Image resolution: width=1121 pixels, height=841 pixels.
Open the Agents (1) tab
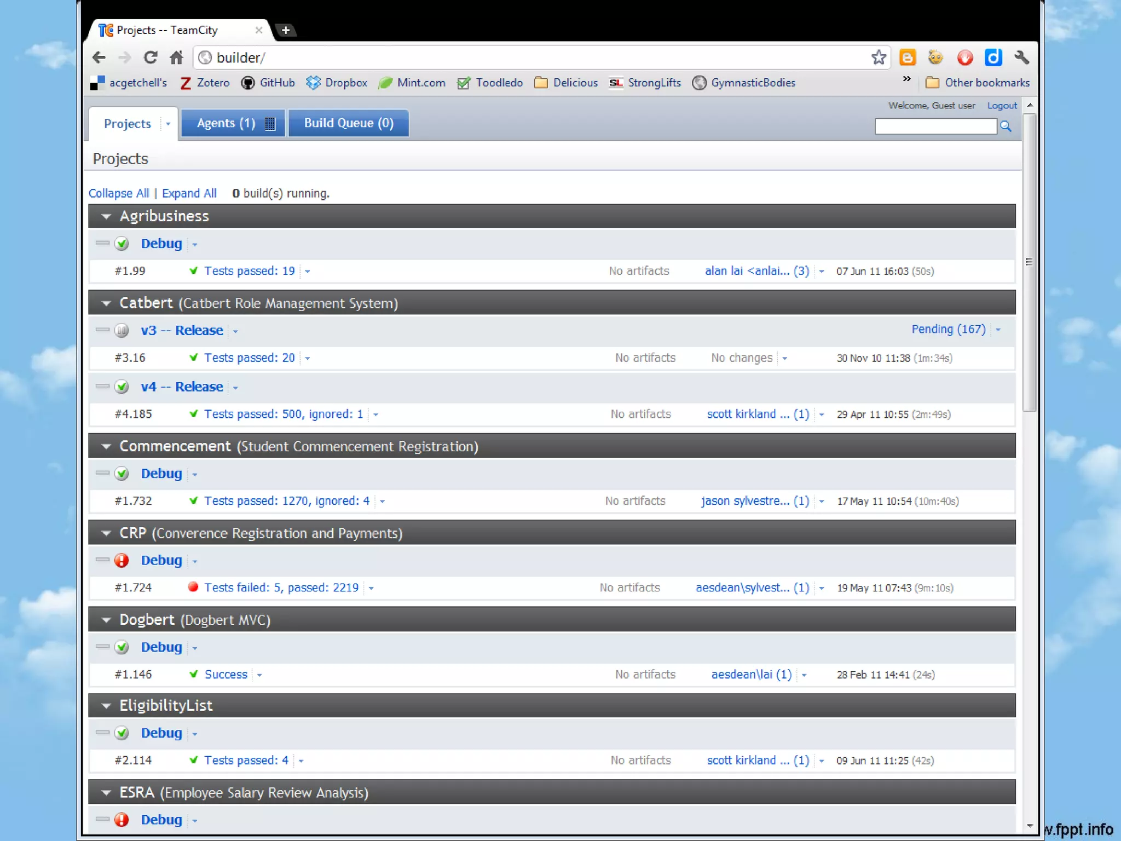(226, 123)
